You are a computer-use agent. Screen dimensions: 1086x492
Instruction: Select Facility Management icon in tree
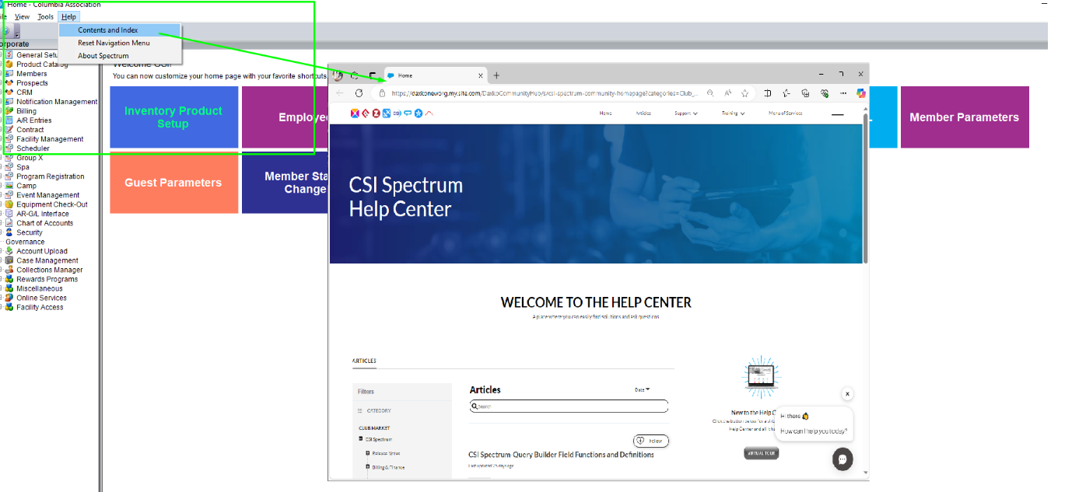9,139
